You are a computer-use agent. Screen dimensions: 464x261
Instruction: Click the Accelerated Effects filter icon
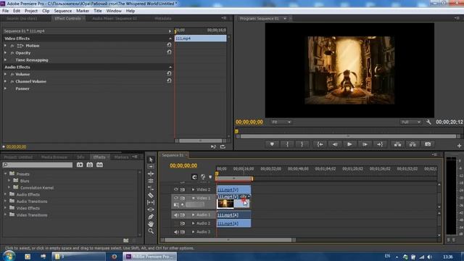click(x=80, y=165)
